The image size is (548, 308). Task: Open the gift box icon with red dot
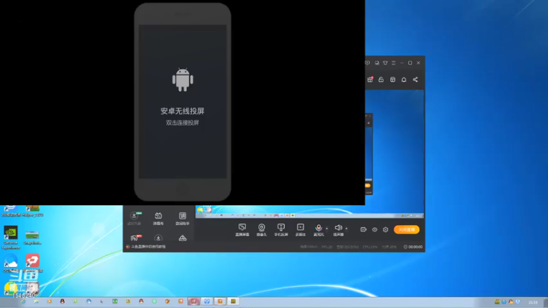pyautogui.click(x=370, y=79)
